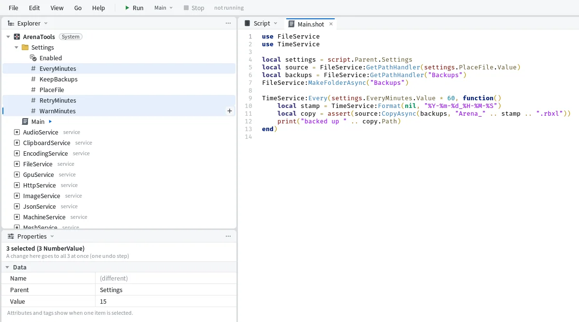Screen dimensions: 579x322
Task: Select the WarnMinutes item
Action: click(x=119, y=111)
